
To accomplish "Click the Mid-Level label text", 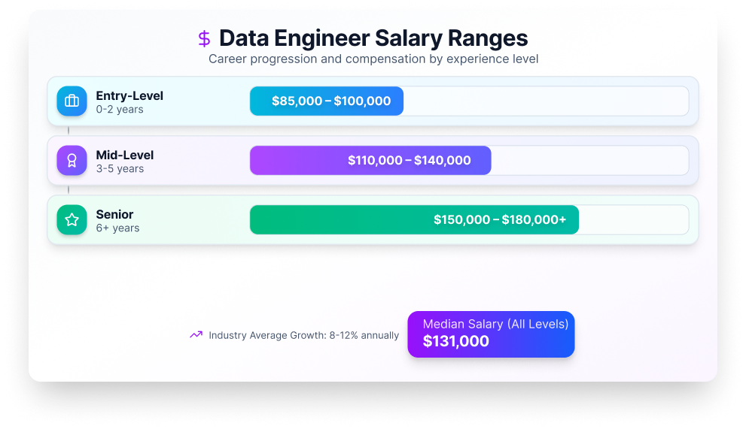I will point(125,155).
